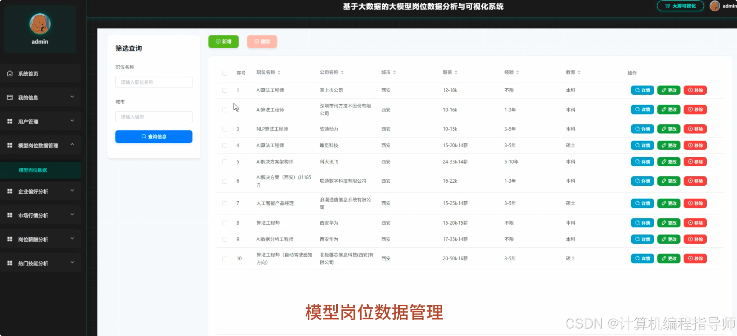Select the 系统首页 sidebar icon

click(x=10, y=73)
